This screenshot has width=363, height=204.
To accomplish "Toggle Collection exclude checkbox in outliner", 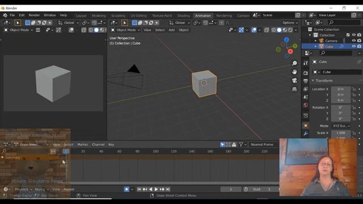I will point(348,35).
